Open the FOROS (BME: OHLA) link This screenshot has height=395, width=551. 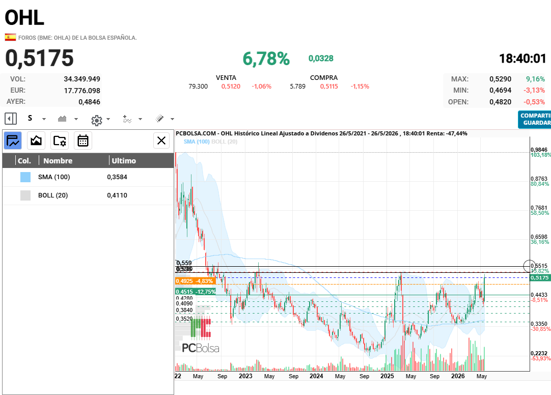(77, 38)
